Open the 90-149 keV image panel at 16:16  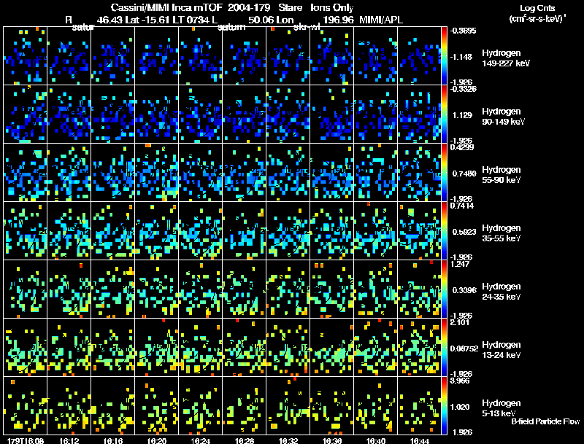coord(113,114)
